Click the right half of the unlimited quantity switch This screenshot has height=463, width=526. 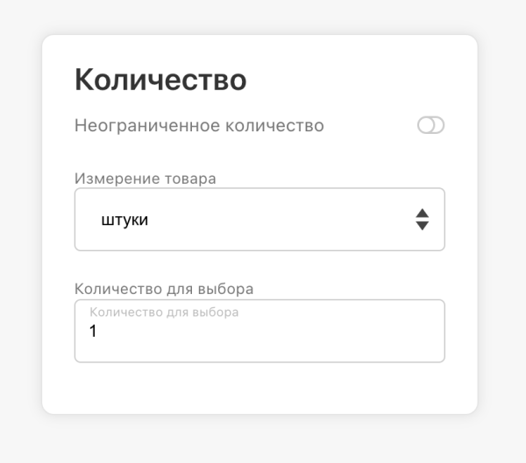tap(437, 126)
